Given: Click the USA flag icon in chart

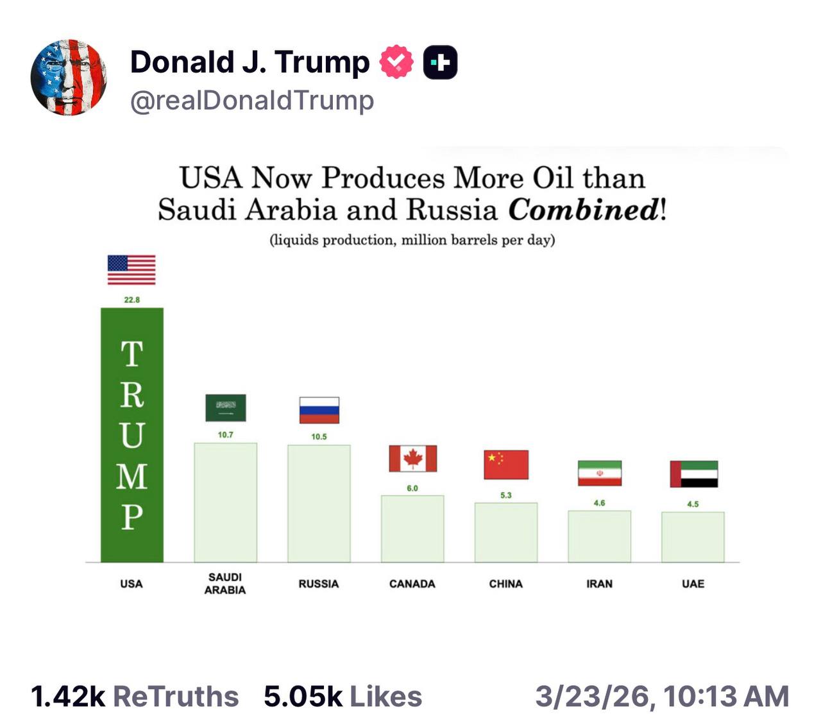Looking at the screenshot, I should 131,270.
